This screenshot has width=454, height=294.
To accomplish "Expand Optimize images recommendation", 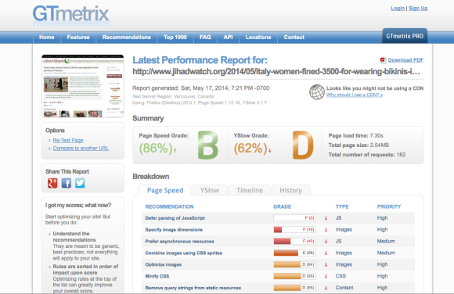I will tap(164, 264).
